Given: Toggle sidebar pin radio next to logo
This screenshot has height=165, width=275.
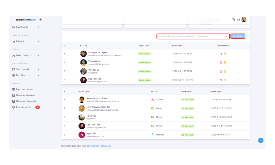Looking at the screenshot, I should (x=41, y=20).
